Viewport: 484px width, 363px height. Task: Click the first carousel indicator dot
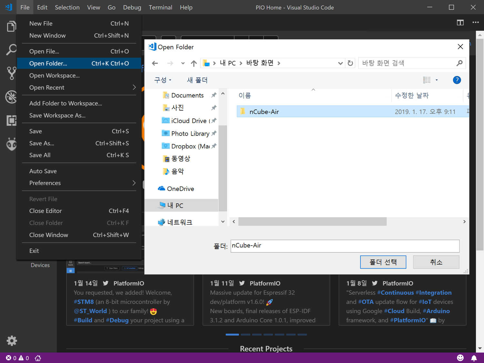pyautogui.click(x=232, y=335)
